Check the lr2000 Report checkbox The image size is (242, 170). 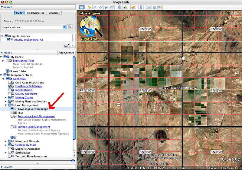tap(10, 90)
